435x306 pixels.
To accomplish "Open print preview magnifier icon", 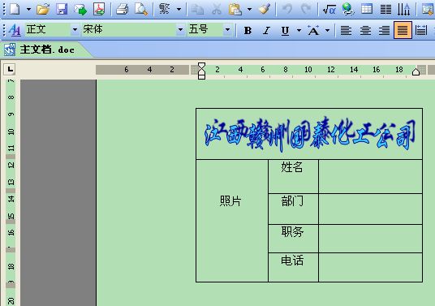I will [141, 9].
